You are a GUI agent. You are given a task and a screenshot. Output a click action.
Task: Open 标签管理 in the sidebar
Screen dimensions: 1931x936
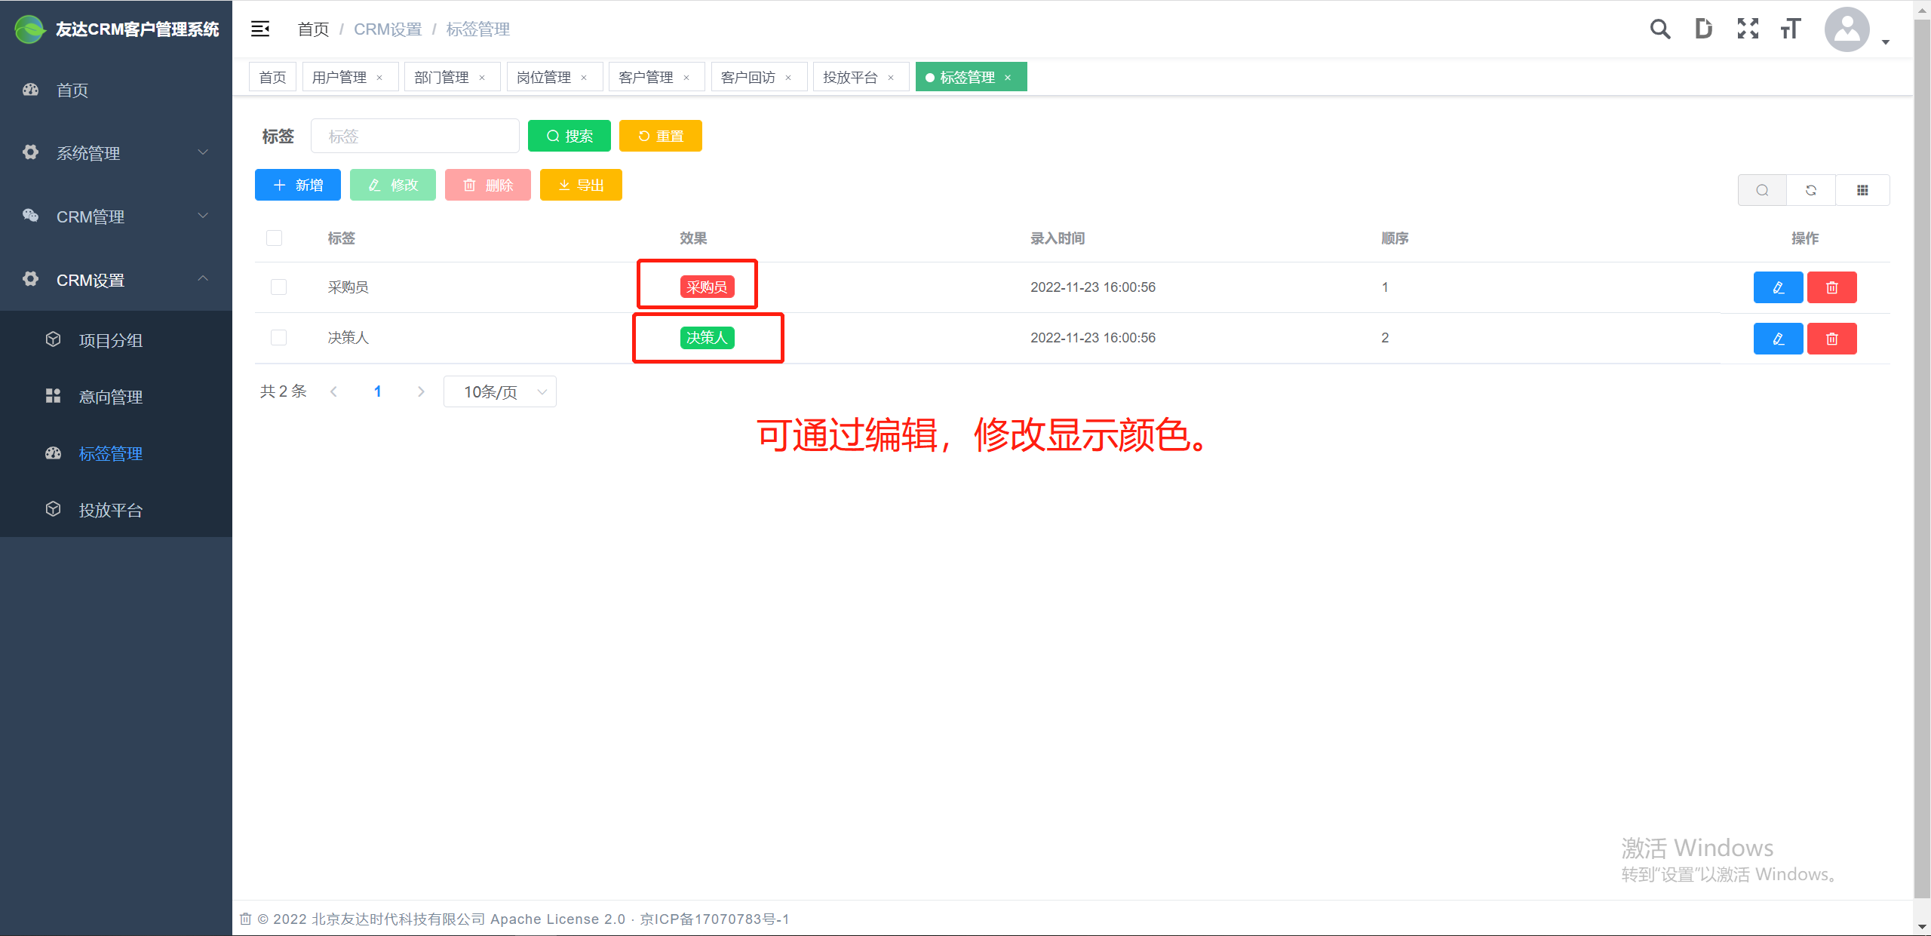click(x=116, y=453)
